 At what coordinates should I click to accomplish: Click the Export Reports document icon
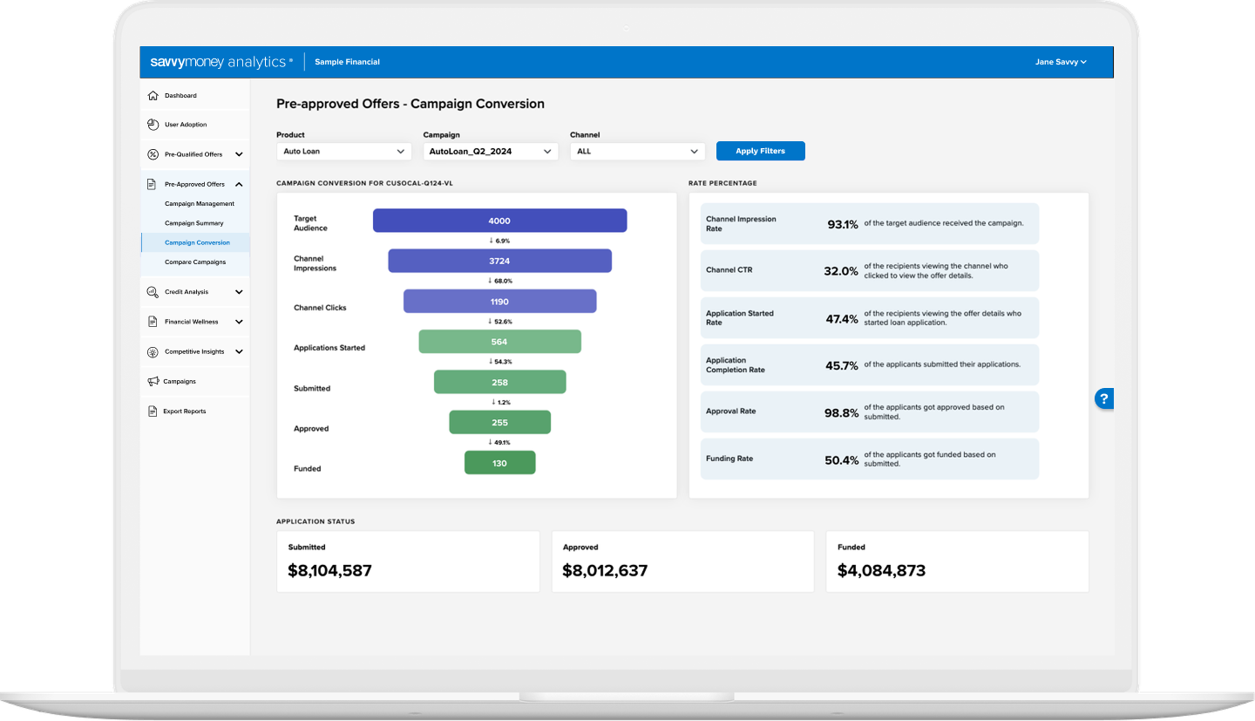pos(153,412)
